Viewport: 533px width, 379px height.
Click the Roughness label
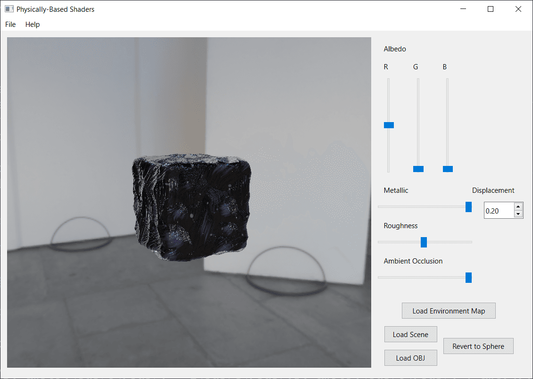401,225
